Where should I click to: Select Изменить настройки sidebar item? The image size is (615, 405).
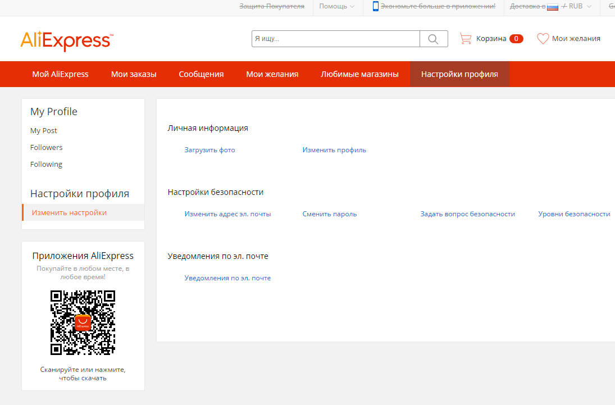click(83, 213)
